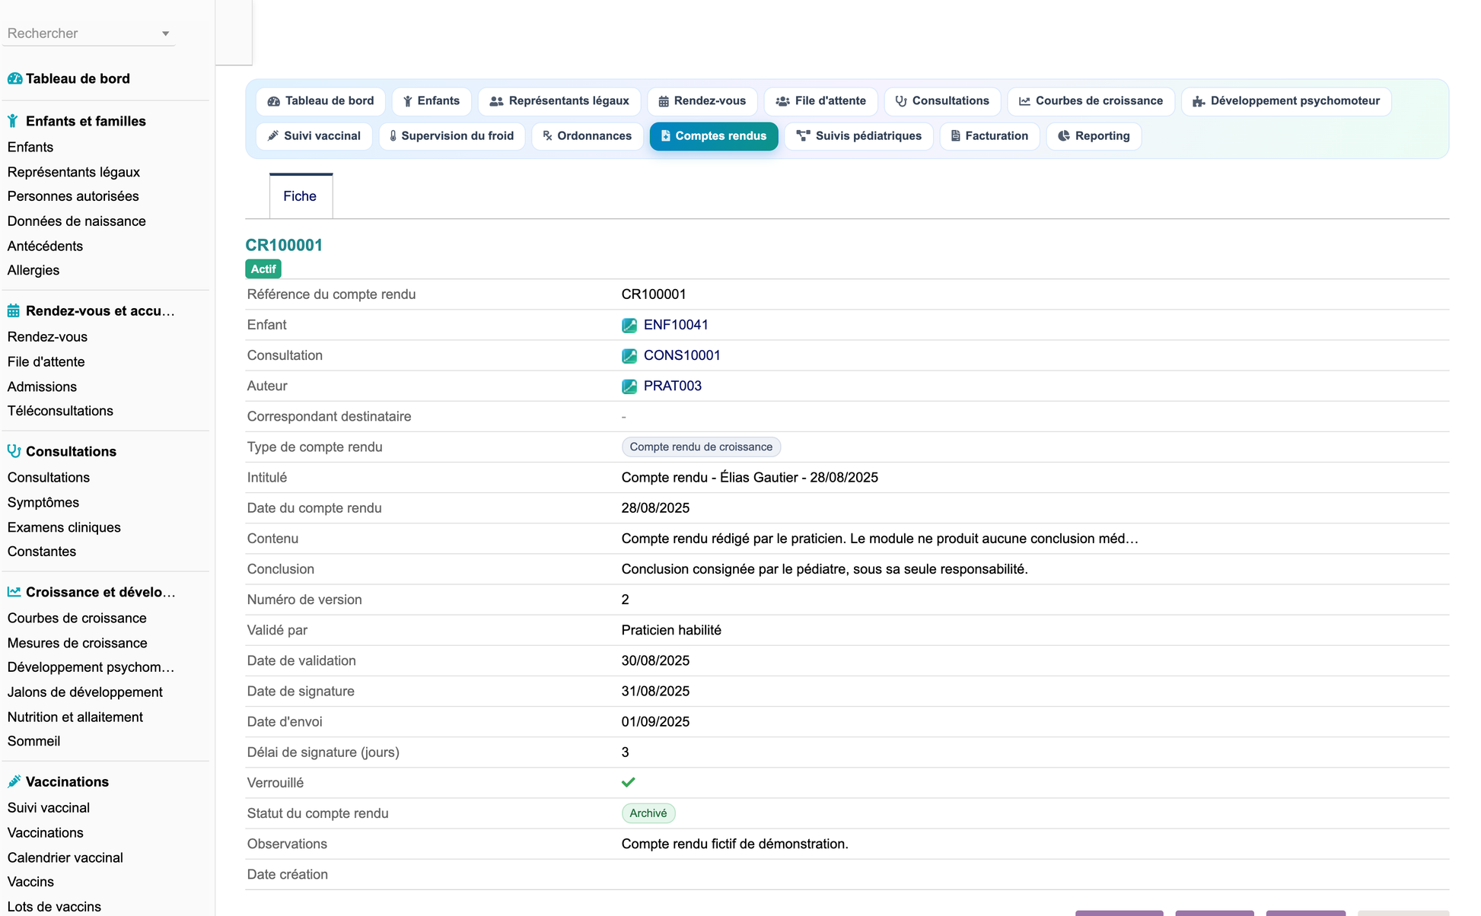Click the Croissance et développement chart icon
1481x916 pixels.
14,592
